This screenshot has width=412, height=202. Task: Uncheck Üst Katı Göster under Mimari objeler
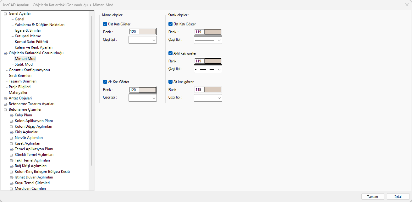pos(105,24)
